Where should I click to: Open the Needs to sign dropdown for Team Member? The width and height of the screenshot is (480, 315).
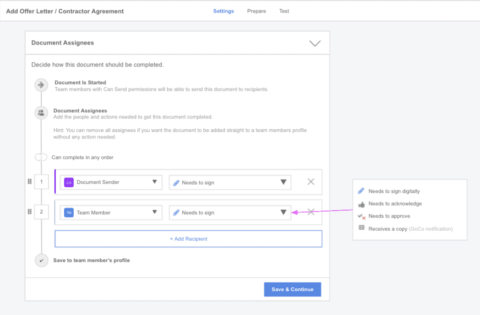coord(230,212)
